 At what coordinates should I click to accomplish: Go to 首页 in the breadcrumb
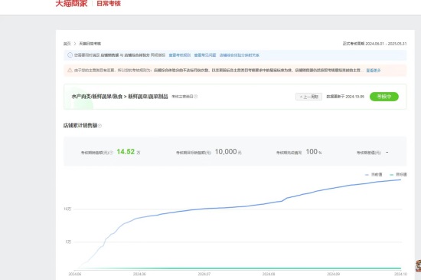[x=67, y=44]
